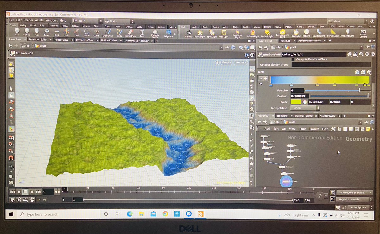Click the parameter search magnifier icon

tap(361, 54)
